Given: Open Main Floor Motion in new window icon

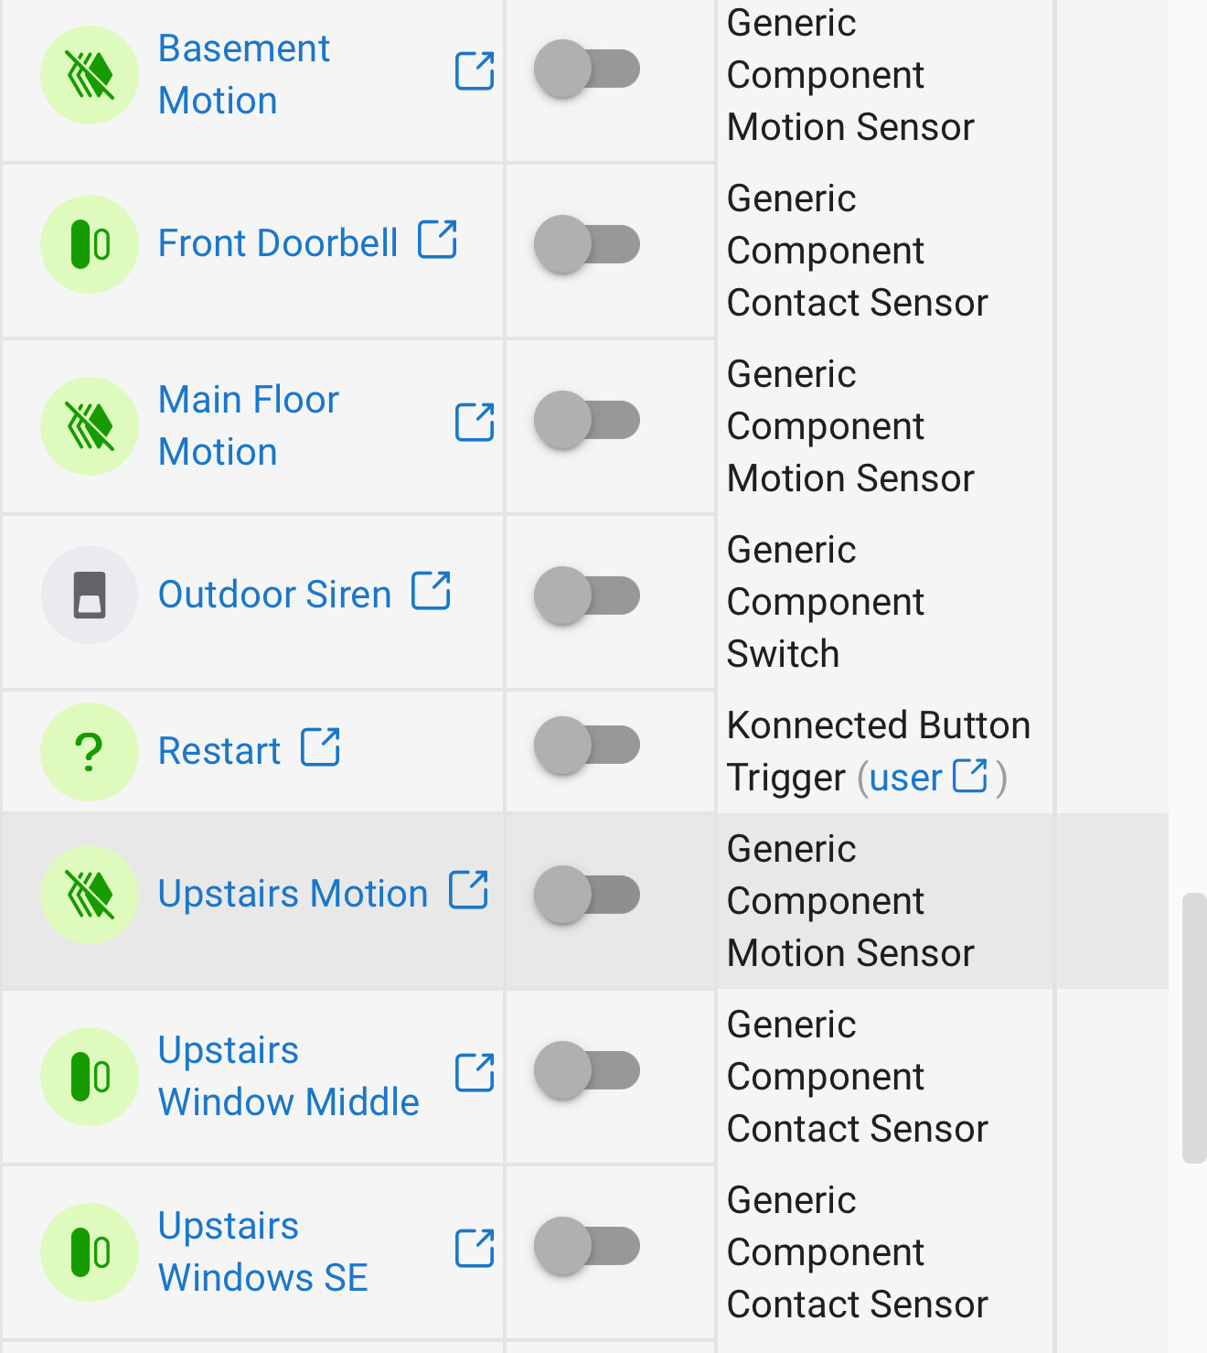Looking at the screenshot, I should [x=475, y=422].
